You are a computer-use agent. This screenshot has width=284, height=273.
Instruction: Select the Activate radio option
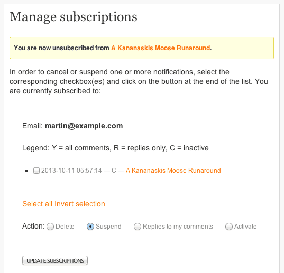[229, 227]
